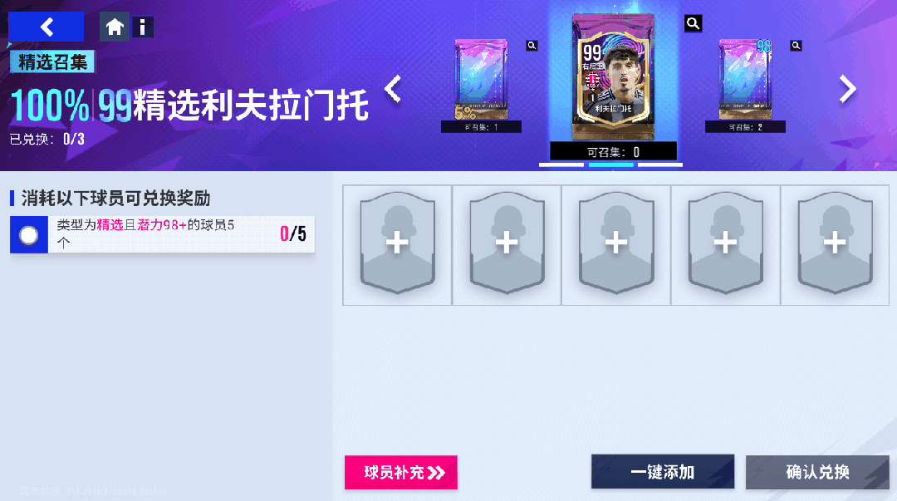This screenshot has height=501, width=897.
Task: Open the home screen icon
Action: coord(115,27)
